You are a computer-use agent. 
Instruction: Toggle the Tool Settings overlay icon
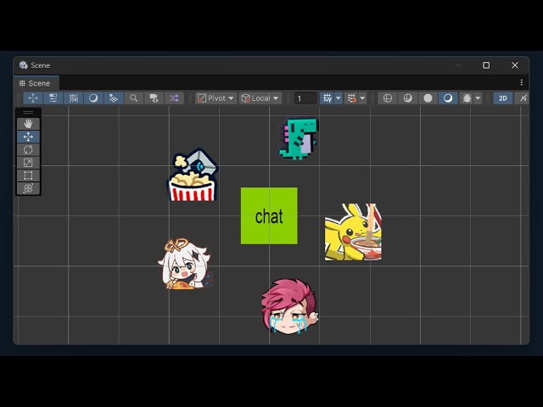[53, 98]
